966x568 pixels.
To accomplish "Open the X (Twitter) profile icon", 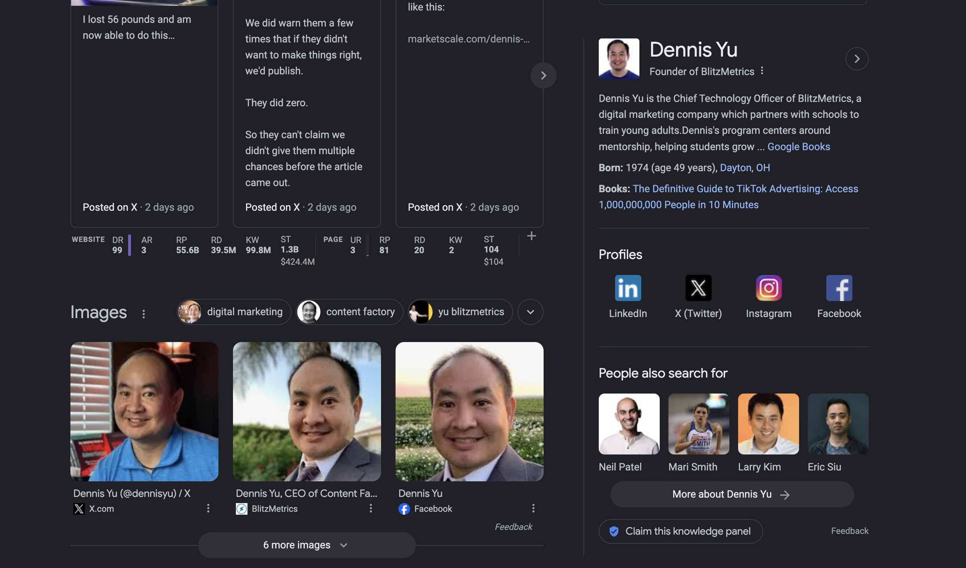I will coord(698,288).
